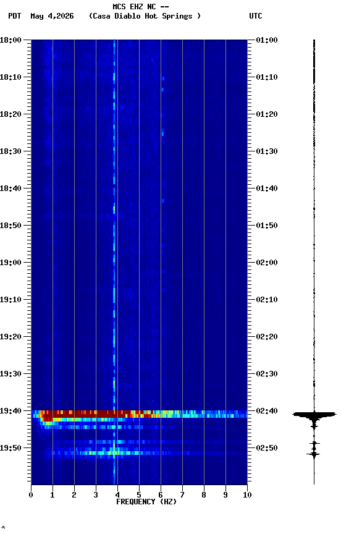
Task: Click the frequency axis label '1'
Action: tap(53, 495)
